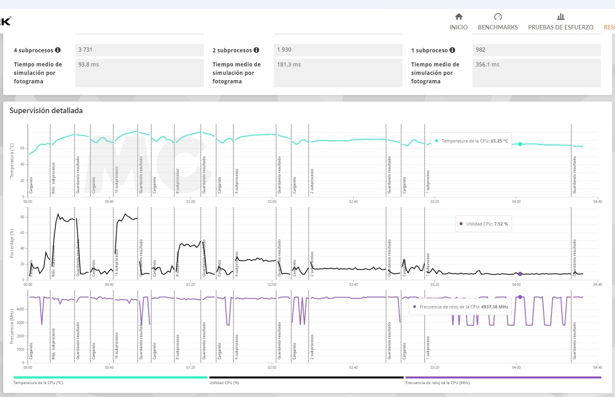Click the 93.8 ms simulation time field
Screen dimensions: 615x397
[x=139, y=72]
